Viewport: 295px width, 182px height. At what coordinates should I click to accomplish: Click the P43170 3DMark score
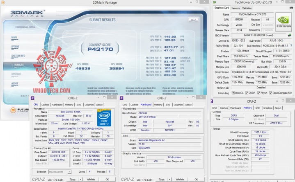coord(100,49)
